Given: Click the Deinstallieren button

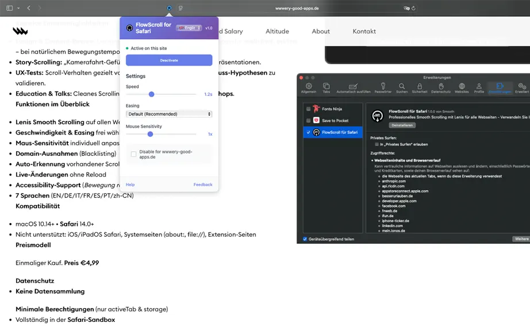Looking at the screenshot, I should 402,125.
